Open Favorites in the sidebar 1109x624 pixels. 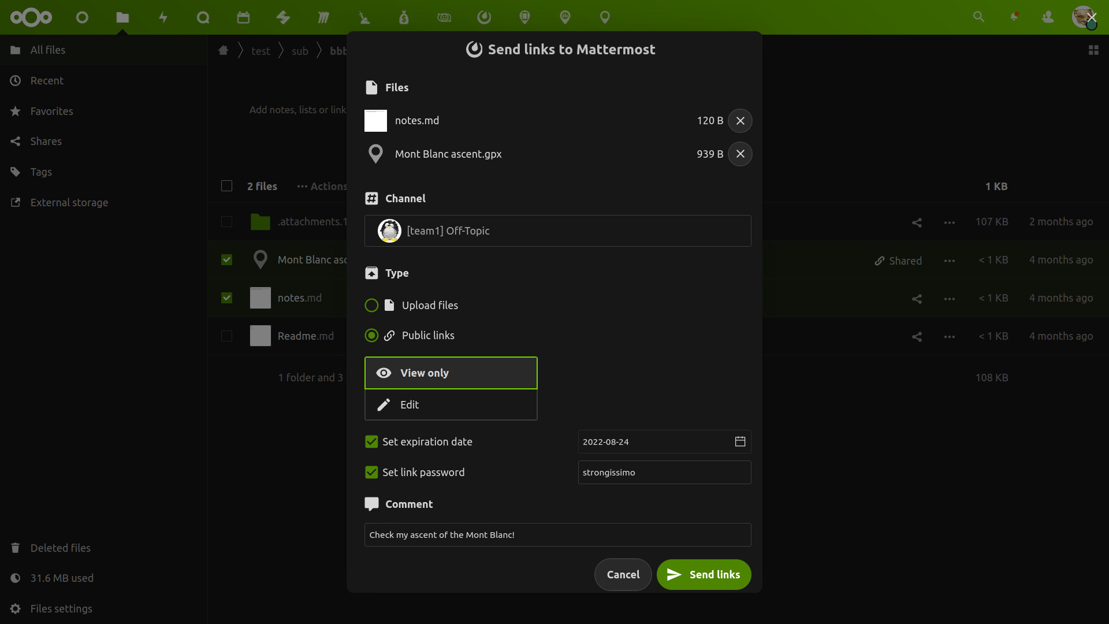tap(51, 111)
